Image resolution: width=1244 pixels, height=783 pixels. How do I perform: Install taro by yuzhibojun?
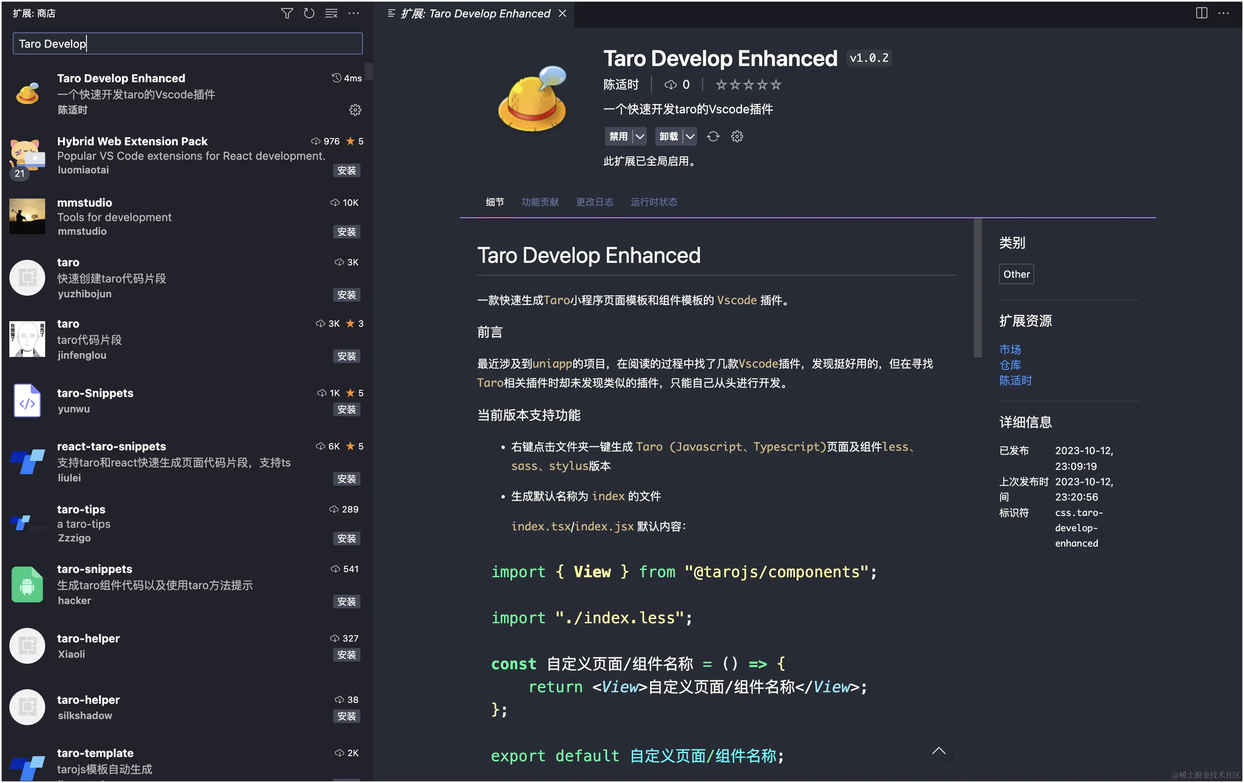coord(346,295)
